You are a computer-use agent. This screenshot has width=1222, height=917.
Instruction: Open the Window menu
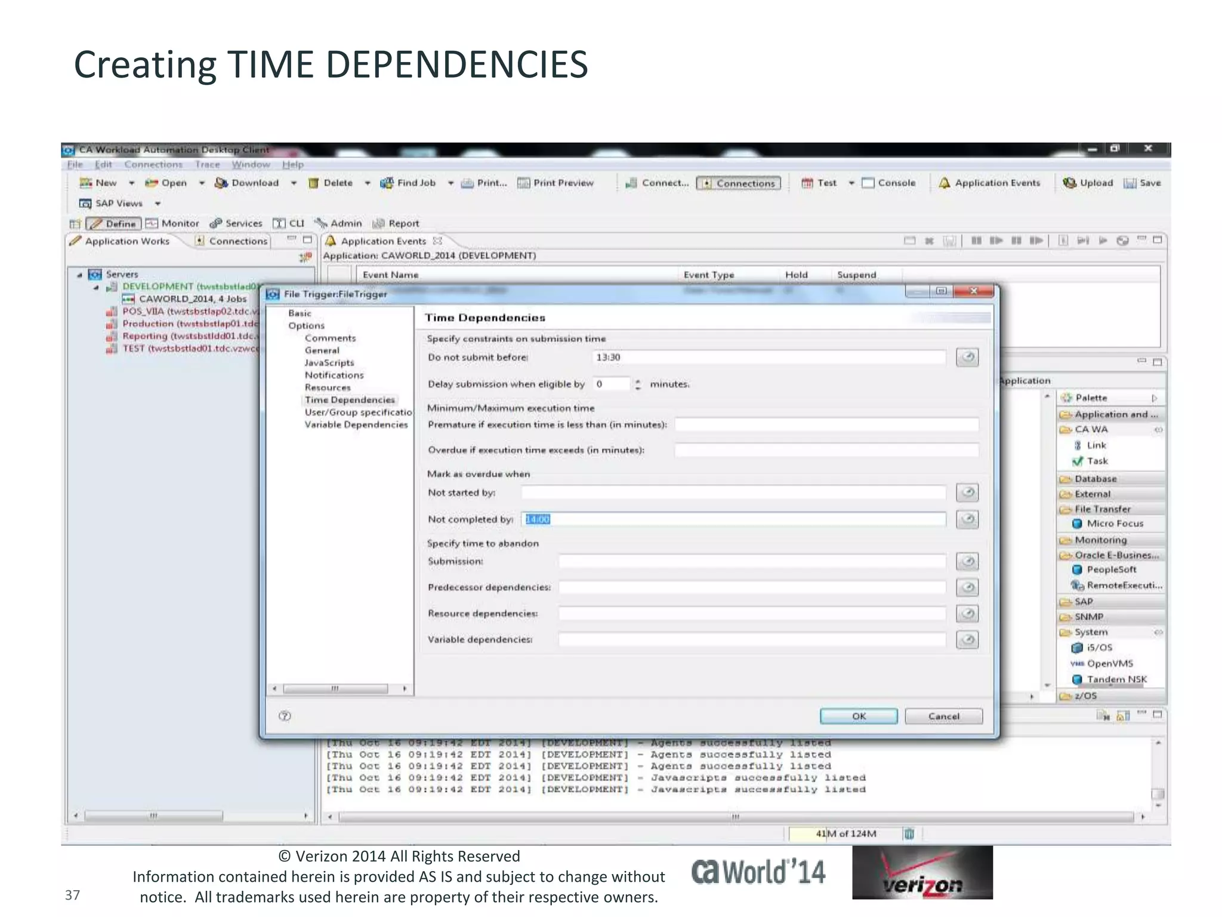[251, 164]
